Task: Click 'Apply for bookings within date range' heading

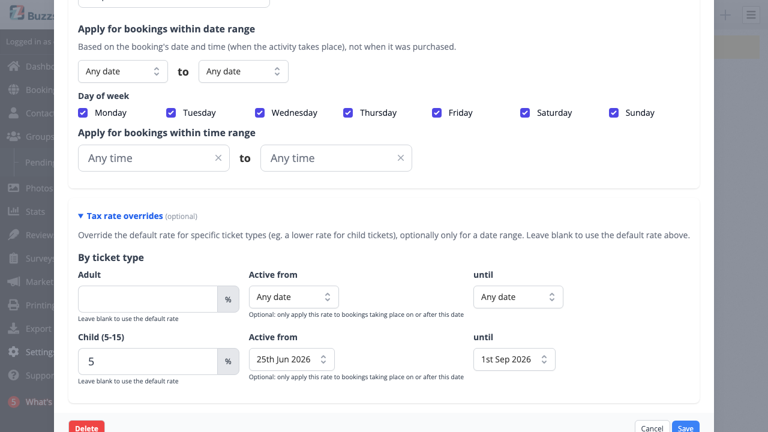Action: coord(166,29)
